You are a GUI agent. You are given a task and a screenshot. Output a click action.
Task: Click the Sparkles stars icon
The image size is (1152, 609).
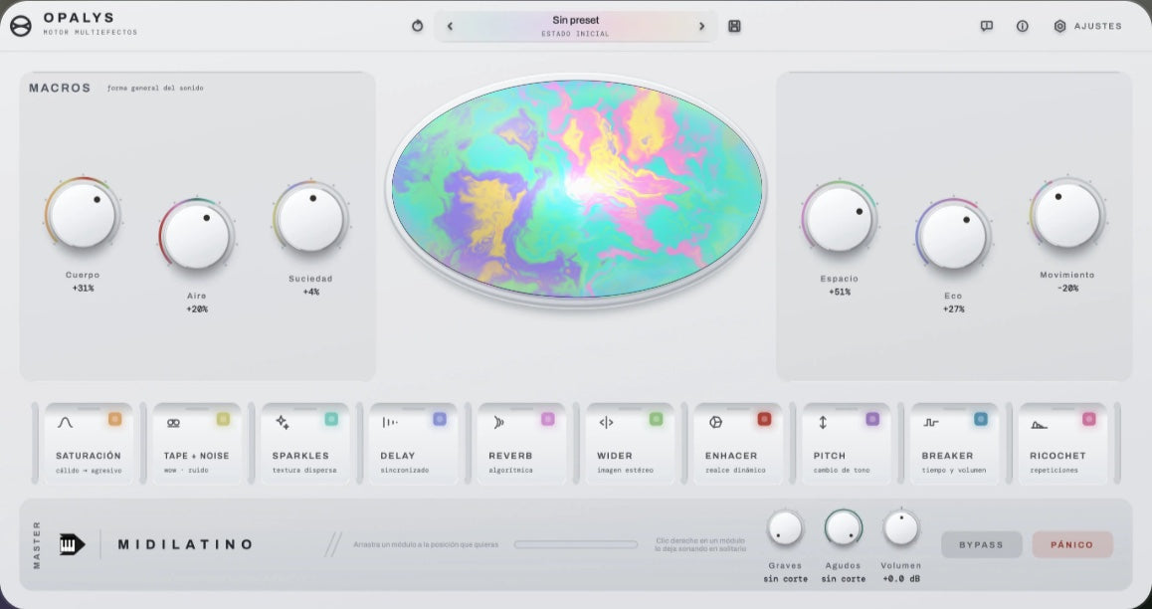(x=283, y=422)
